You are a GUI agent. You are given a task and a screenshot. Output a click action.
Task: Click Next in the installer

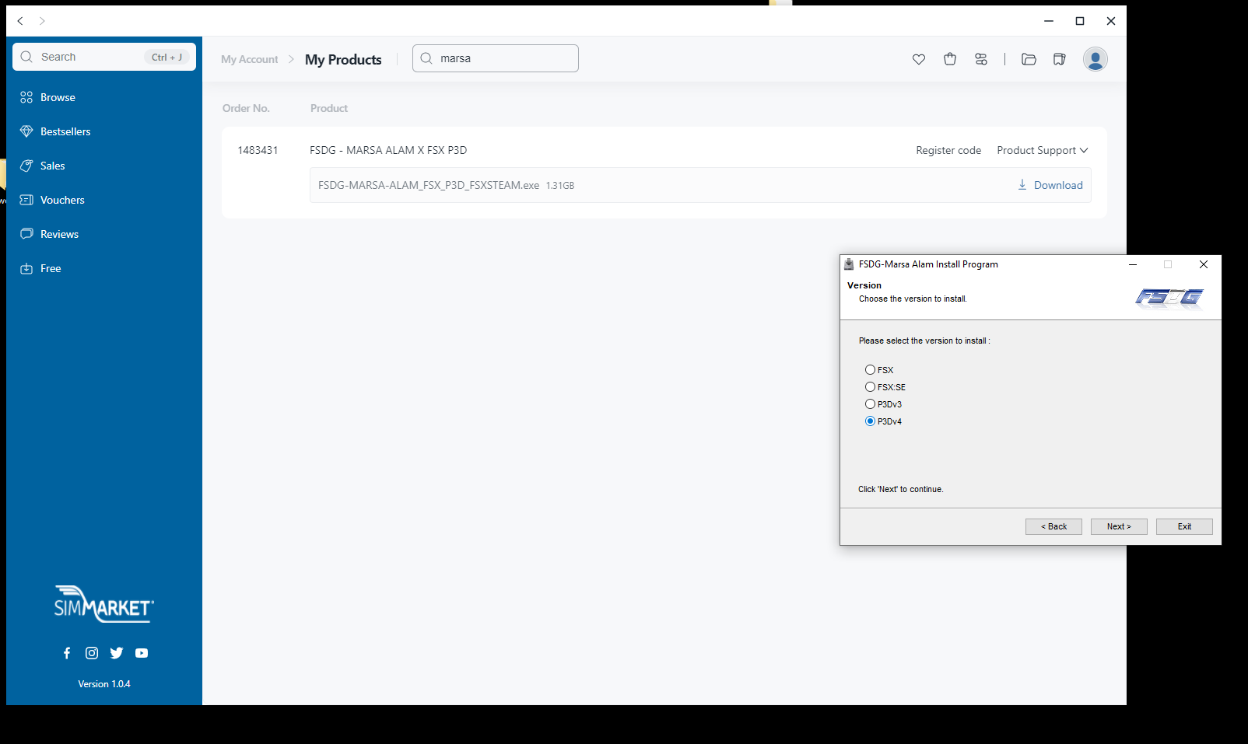[x=1118, y=526]
